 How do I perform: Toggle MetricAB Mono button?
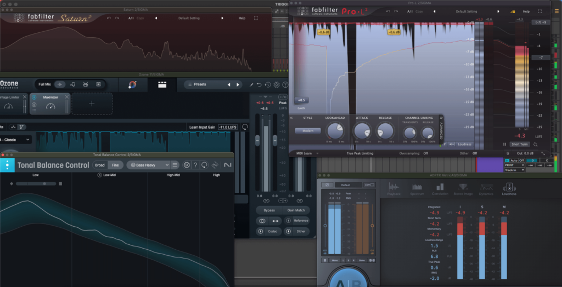[335, 261]
